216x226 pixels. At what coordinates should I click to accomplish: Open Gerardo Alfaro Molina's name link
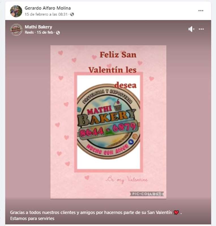[48, 8]
